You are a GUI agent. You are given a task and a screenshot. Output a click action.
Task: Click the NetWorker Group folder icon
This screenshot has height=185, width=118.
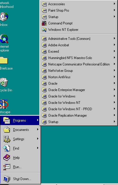[x=44, y=71]
